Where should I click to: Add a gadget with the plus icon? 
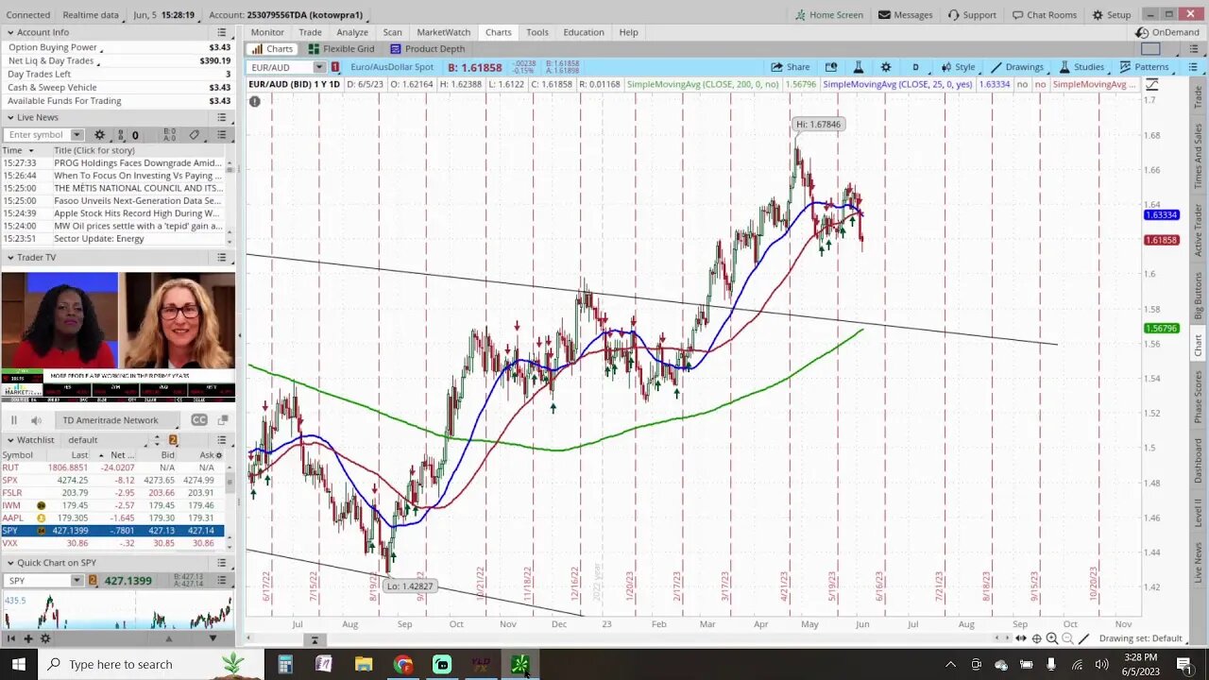click(28, 639)
